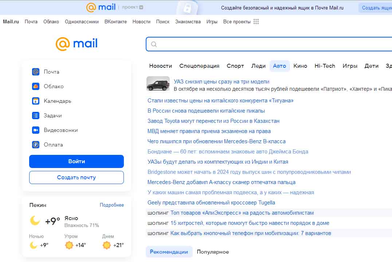Open Как выбрать кнопочный телефон link
The width and height of the screenshot is (392, 262).
(251, 233)
